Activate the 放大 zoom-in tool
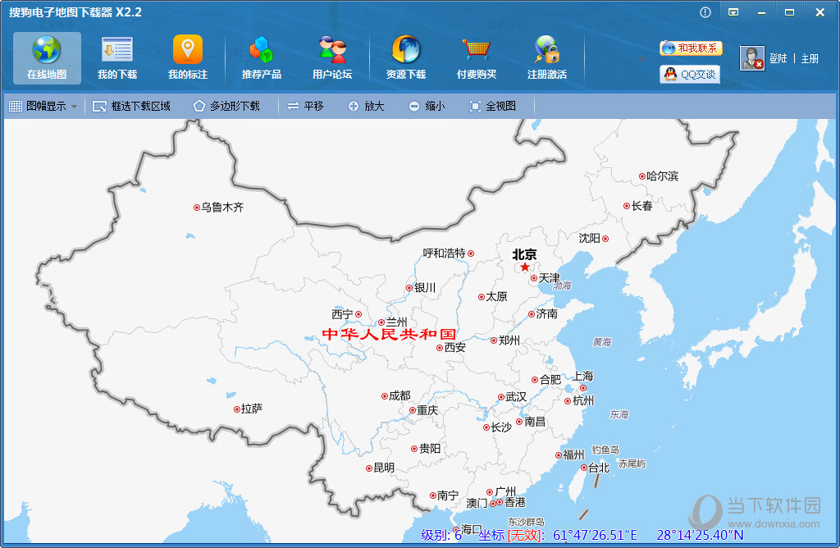Screen dimensions: 840x548 coord(367,106)
